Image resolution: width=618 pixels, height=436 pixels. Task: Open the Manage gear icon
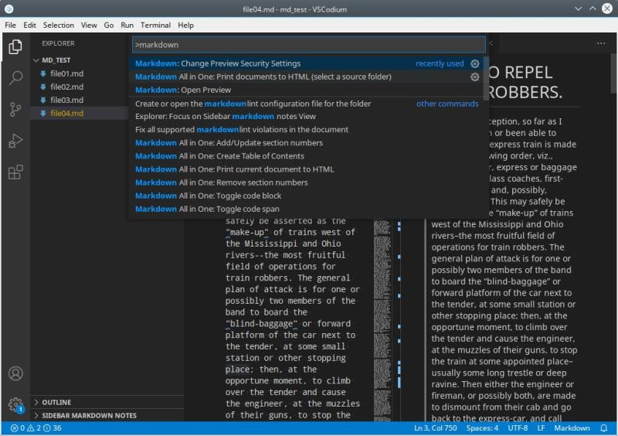tap(15, 404)
